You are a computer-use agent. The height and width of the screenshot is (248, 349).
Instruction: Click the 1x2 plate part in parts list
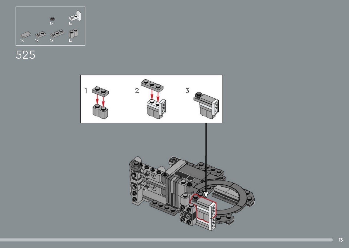click(41, 34)
